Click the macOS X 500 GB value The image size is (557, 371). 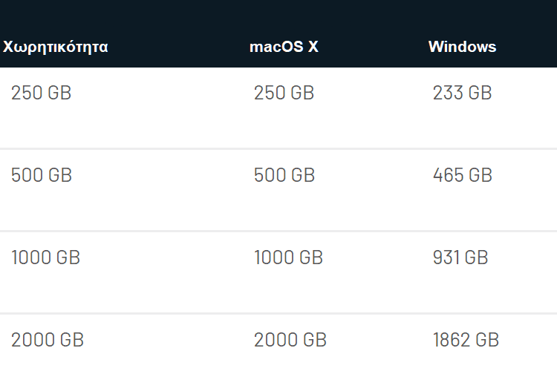coord(284,175)
